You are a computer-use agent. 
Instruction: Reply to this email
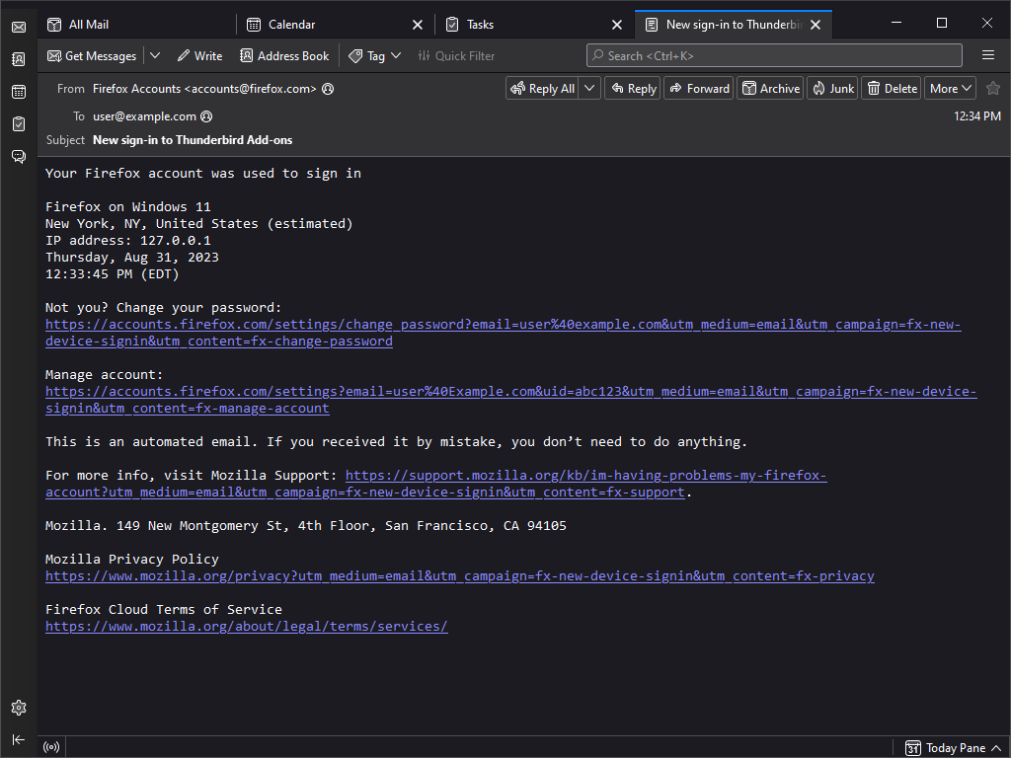(x=634, y=88)
